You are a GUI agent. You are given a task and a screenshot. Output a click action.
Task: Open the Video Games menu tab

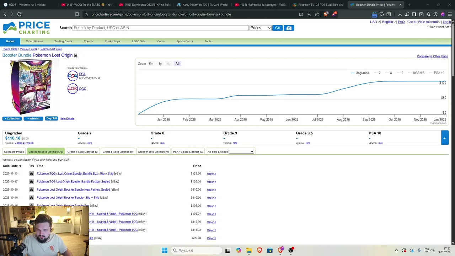coord(34,41)
